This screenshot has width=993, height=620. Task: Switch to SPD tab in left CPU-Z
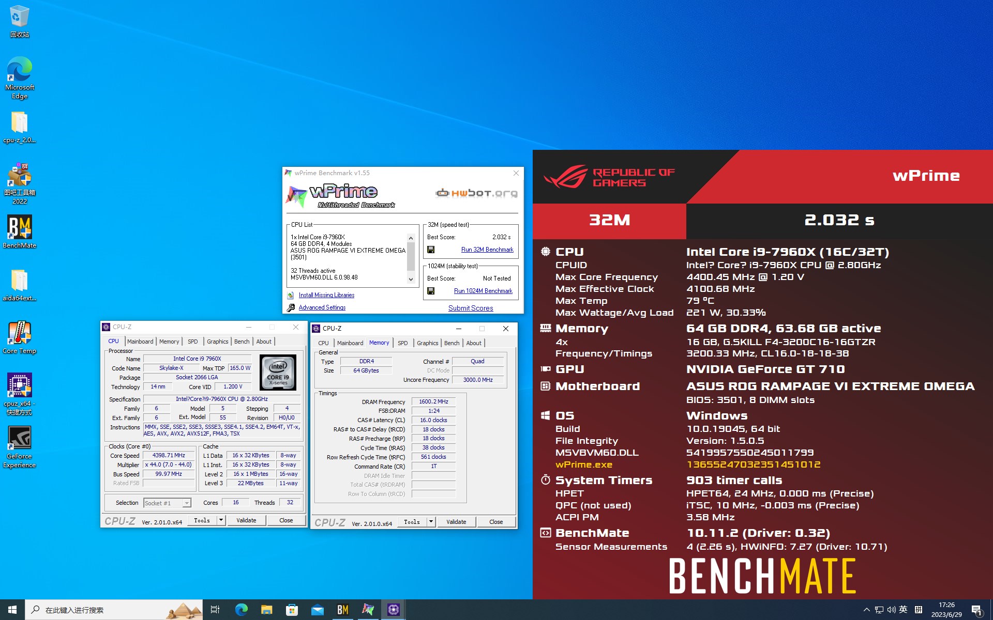coord(192,342)
